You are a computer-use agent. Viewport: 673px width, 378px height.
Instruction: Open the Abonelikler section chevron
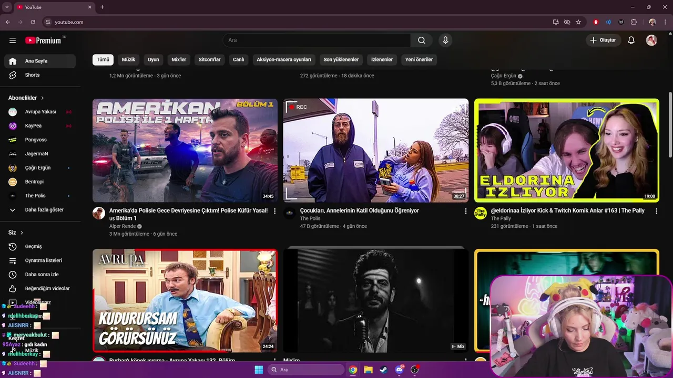point(43,98)
